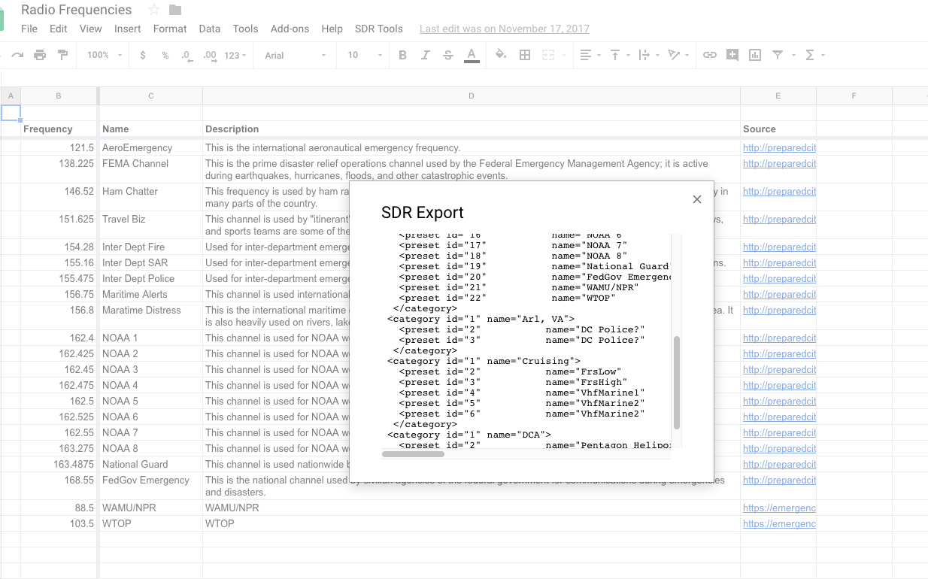The height and width of the screenshot is (579, 928).
Task: Open the text color picker
Action: pos(472,56)
